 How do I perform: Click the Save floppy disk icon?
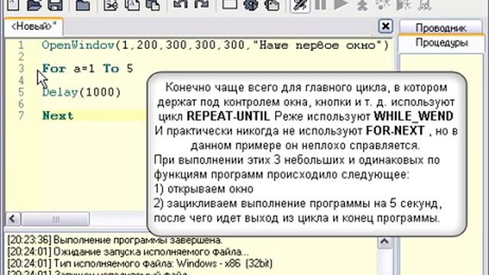click(x=55, y=5)
